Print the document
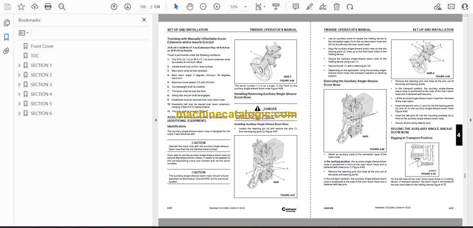Image resolution: width=473 pixels, height=228 pixels. click(48, 7)
